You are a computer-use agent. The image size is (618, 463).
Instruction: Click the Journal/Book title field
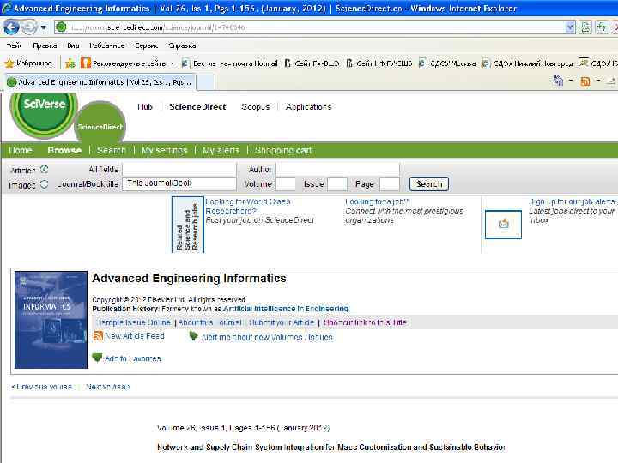[x=179, y=183]
